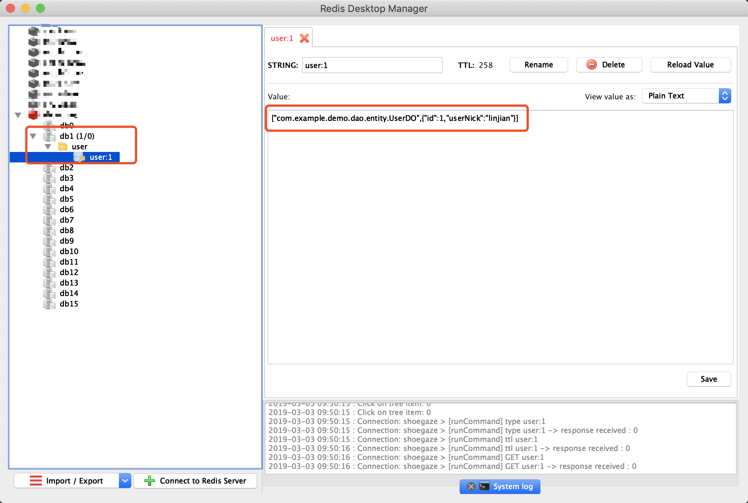The height and width of the screenshot is (503, 748).
Task: Dismiss System log with its X icon
Action: (471, 487)
